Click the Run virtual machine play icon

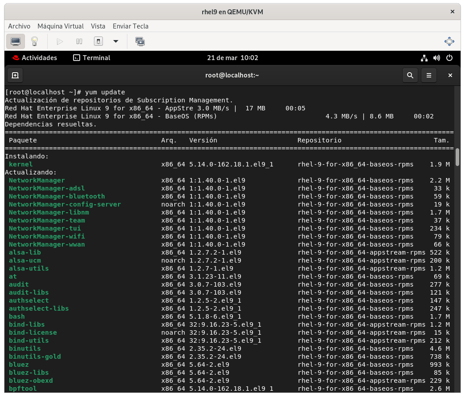point(60,41)
